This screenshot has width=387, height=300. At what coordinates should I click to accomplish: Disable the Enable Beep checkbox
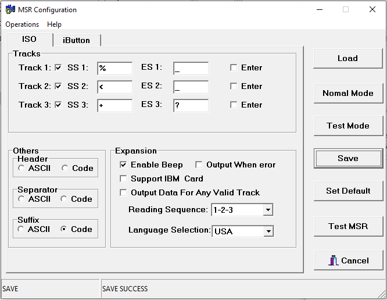coord(123,165)
